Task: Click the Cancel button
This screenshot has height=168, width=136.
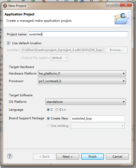Action: click(117, 157)
